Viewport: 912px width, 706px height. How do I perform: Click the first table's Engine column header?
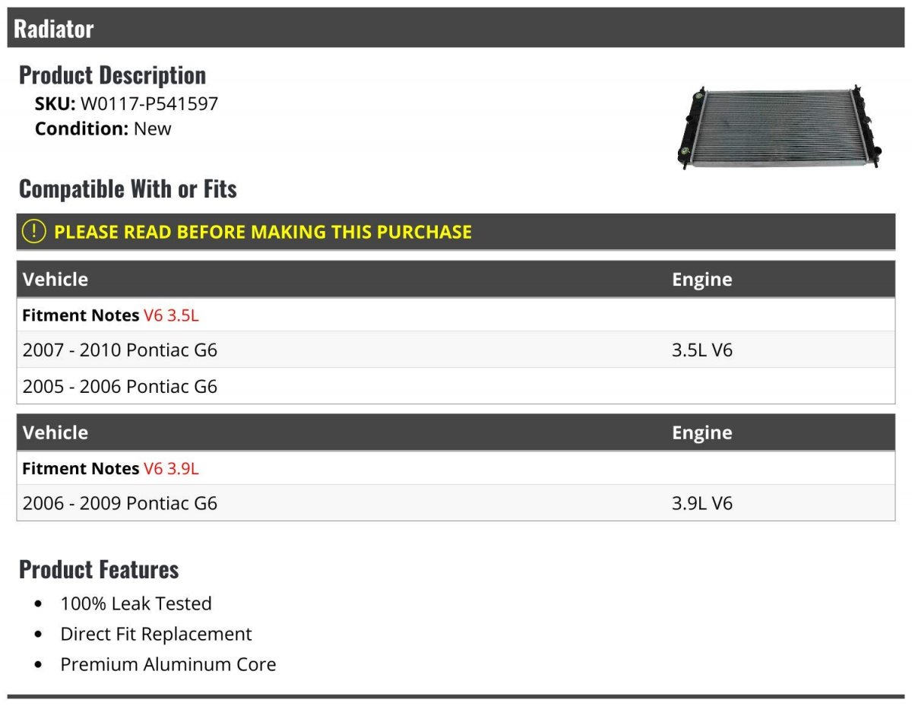pos(701,280)
